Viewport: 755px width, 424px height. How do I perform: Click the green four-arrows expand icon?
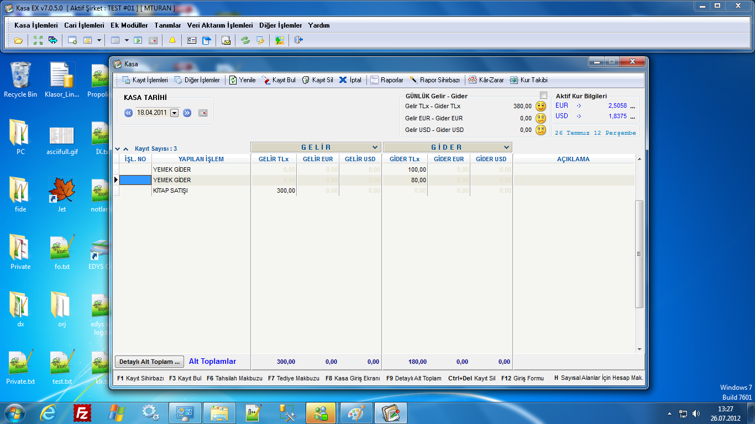coord(38,40)
